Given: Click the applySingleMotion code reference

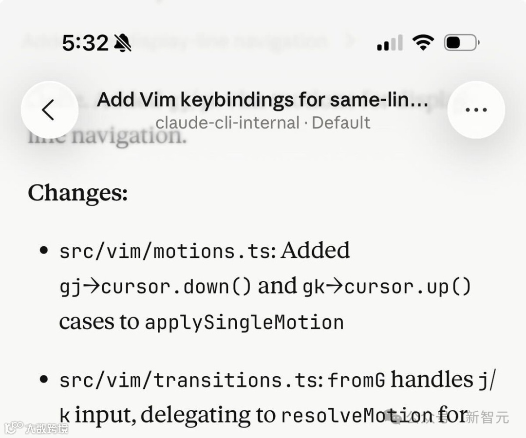Looking at the screenshot, I should pos(244,323).
